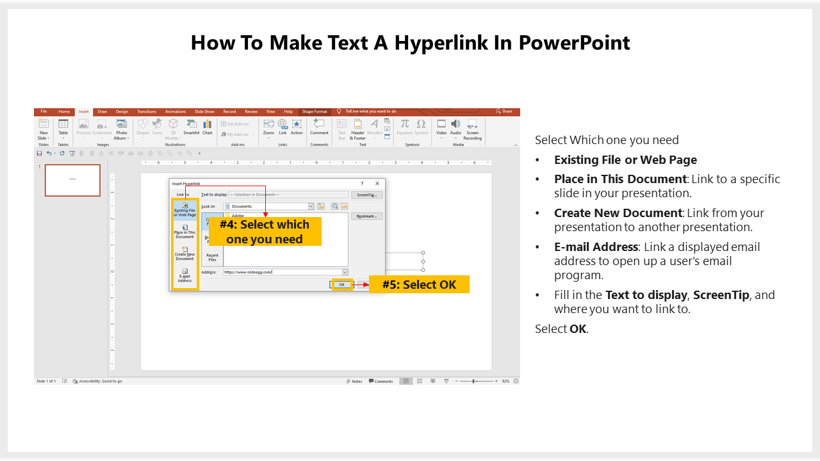
Task: Switch to Normal view in status bar
Action: [x=406, y=381]
